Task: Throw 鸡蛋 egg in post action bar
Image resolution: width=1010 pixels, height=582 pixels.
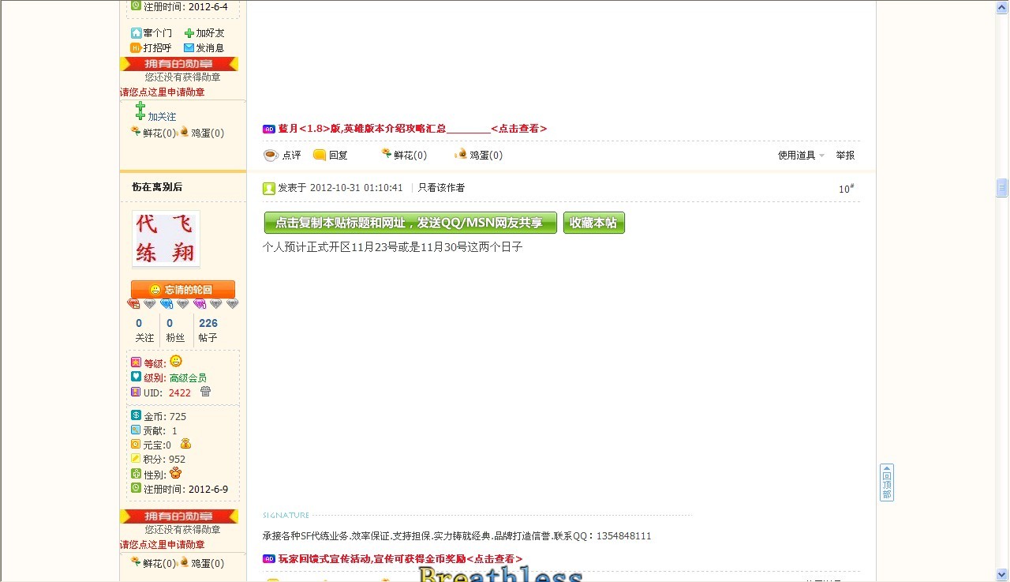Action: pos(462,155)
